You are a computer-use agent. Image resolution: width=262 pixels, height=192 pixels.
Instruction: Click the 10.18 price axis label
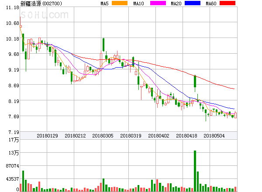(13, 39)
